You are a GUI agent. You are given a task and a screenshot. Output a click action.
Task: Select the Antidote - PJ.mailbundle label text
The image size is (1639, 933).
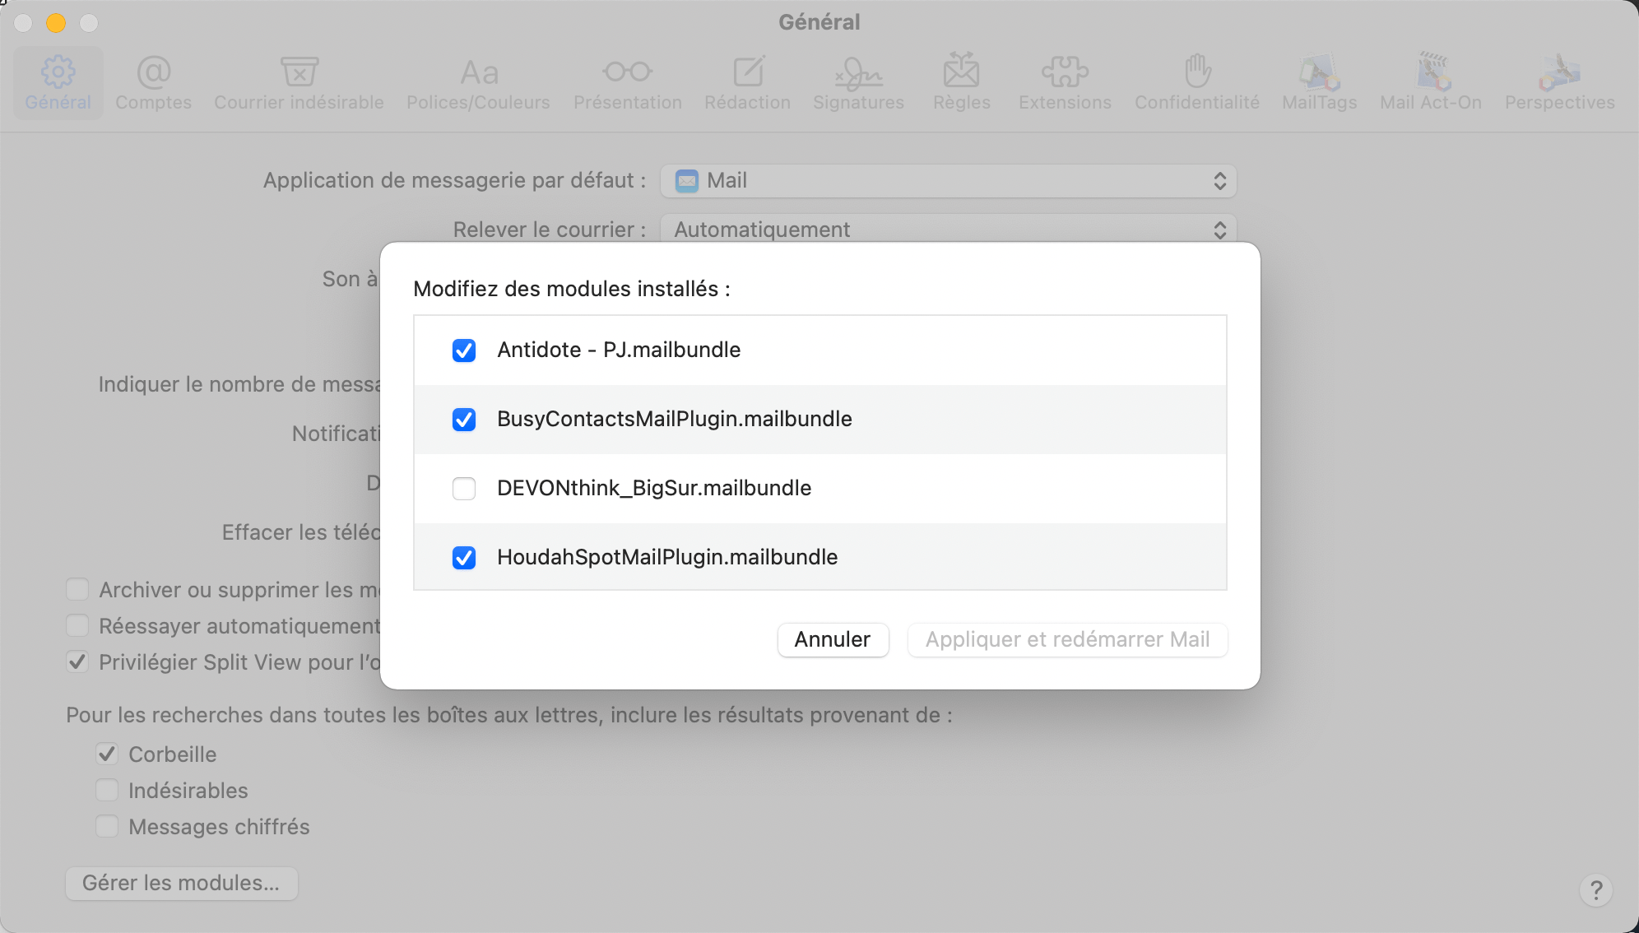pyautogui.click(x=619, y=350)
